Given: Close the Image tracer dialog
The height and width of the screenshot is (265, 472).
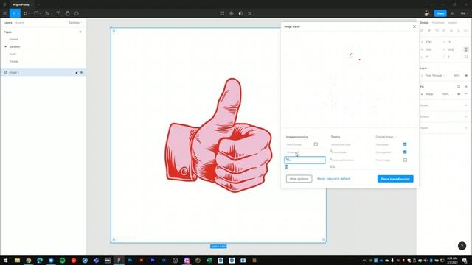Looking at the screenshot, I should coord(414,26).
